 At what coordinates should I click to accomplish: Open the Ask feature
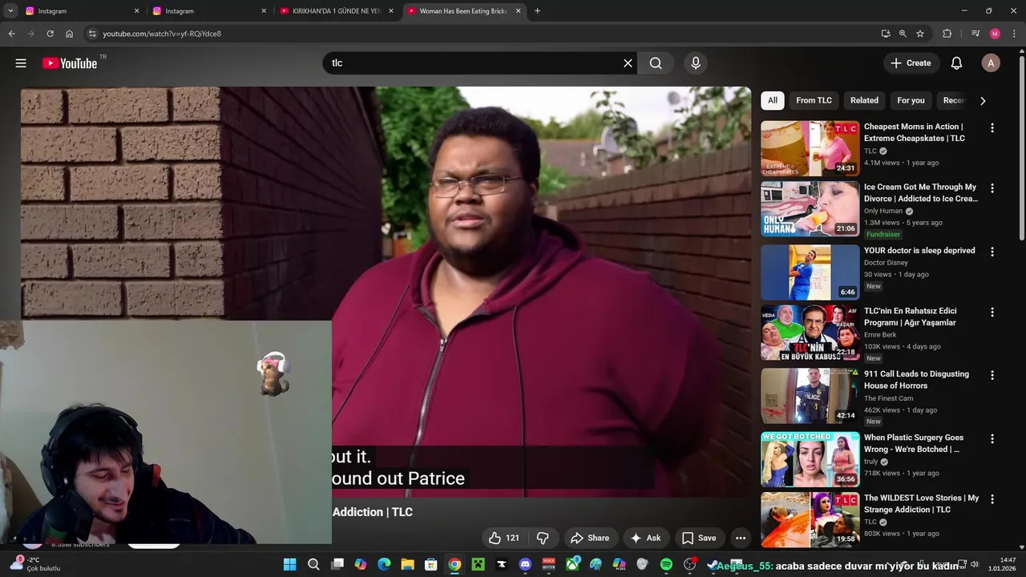(x=646, y=538)
